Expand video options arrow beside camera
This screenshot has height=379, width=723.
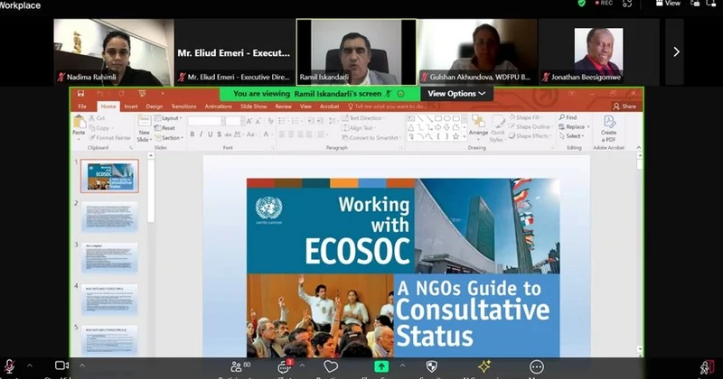(x=82, y=365)
